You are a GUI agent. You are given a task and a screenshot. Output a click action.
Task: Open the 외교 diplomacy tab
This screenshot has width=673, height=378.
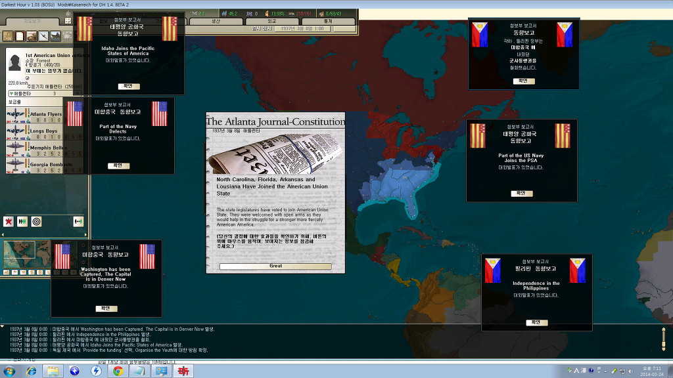(x=271, y=21)
